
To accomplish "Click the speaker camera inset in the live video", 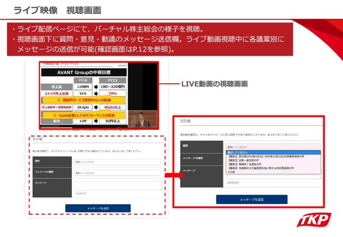I will 142,118.
